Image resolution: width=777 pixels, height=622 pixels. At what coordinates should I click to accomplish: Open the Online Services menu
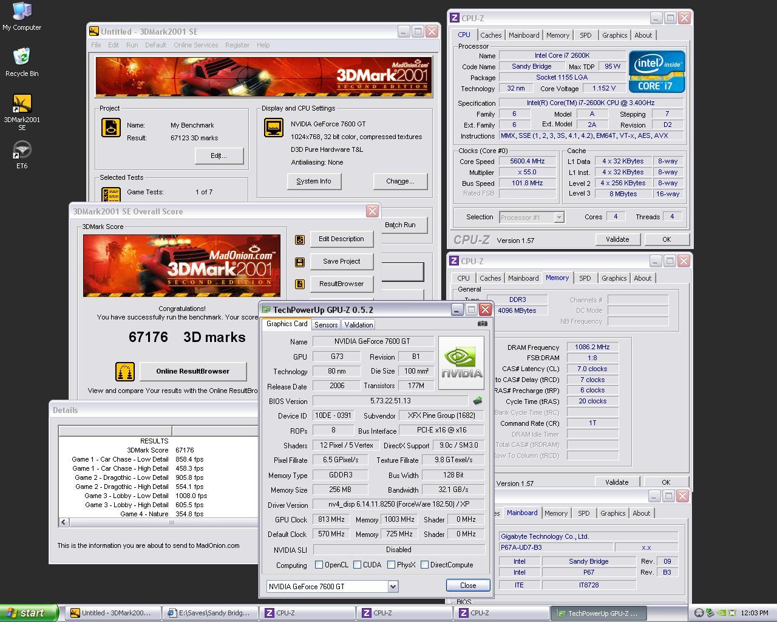coord(195,45)
